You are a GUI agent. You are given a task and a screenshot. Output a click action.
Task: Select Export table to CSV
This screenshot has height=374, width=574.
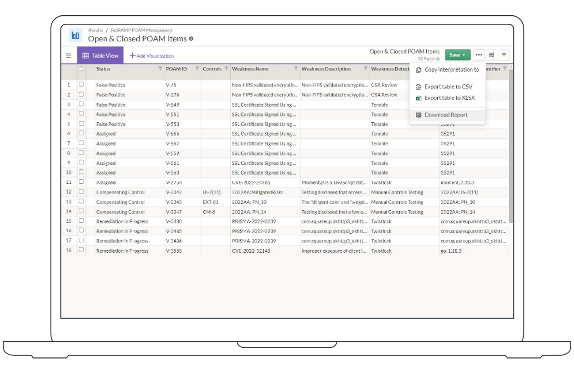point(447,87)
